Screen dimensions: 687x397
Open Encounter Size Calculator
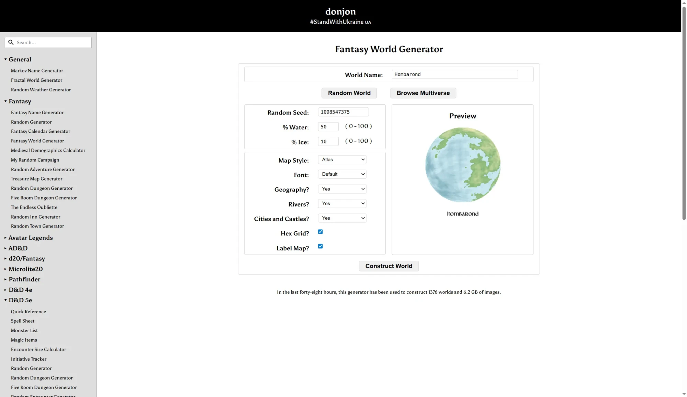38,350
